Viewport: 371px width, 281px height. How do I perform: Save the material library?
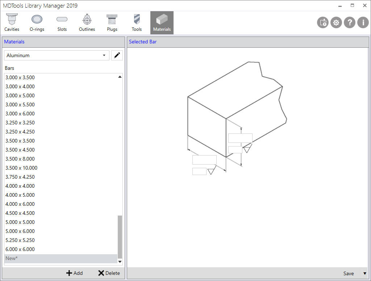click(349, 273)
